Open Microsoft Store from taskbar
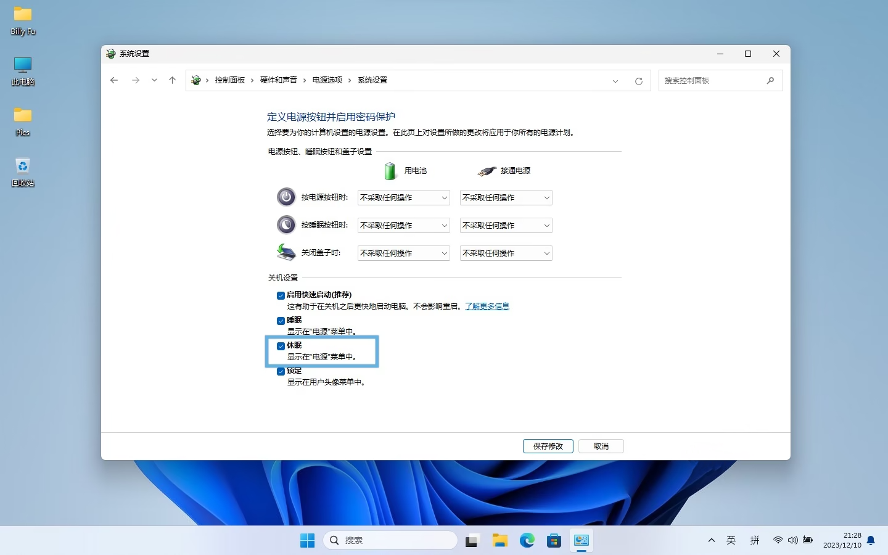This screenshot has width=888, height=555. pyautogui.click(x=554, y=541)
